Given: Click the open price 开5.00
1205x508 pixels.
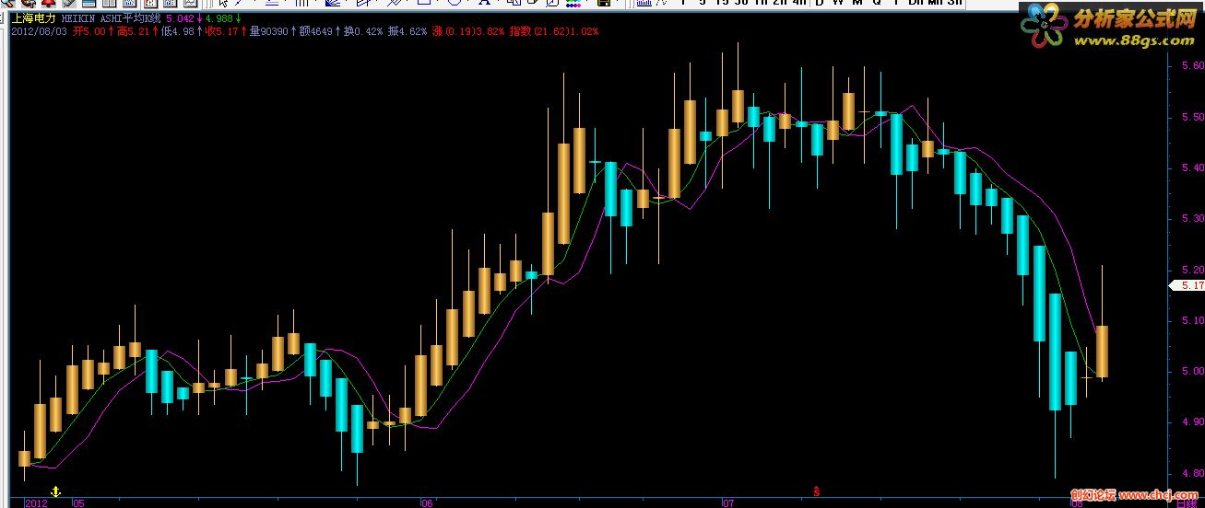Looking at the screenshot, I should point(89,31).
